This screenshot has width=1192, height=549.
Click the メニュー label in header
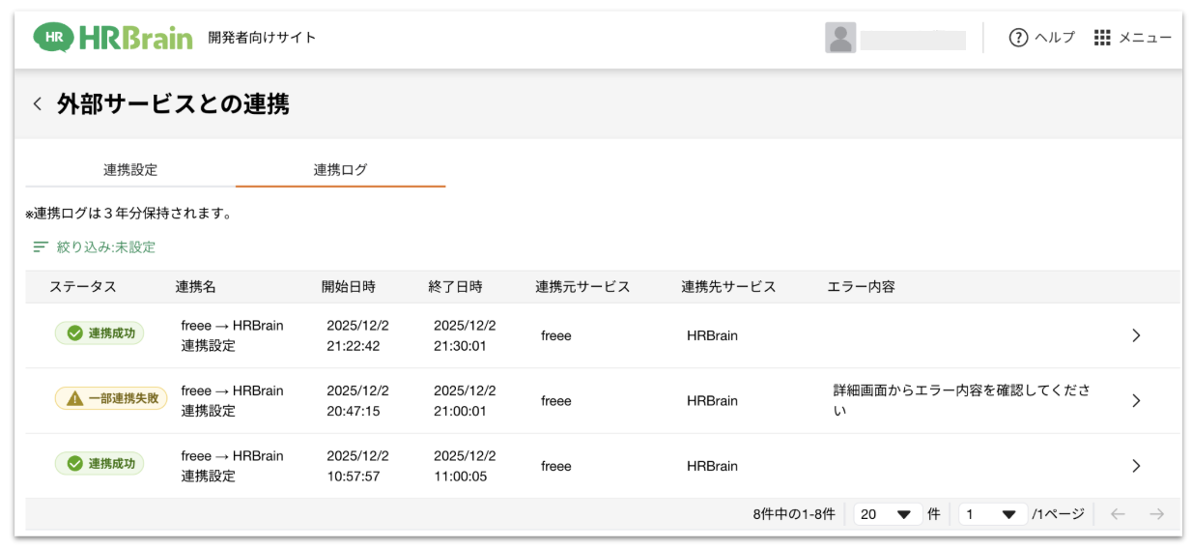click(x=1145, y=38)
